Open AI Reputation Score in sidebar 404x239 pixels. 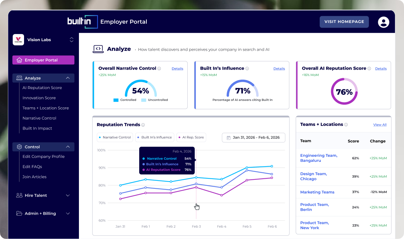(x=42, y=88)
